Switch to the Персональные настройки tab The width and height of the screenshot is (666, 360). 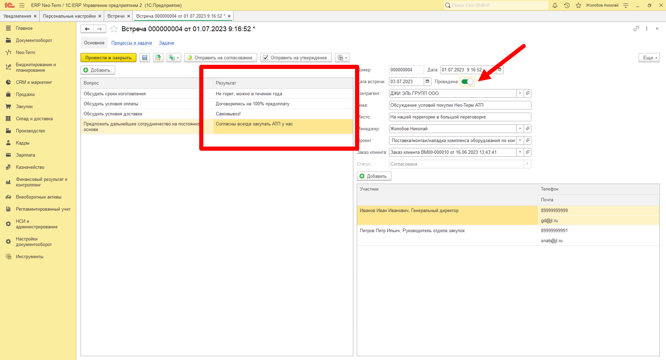tap(69, 16)
